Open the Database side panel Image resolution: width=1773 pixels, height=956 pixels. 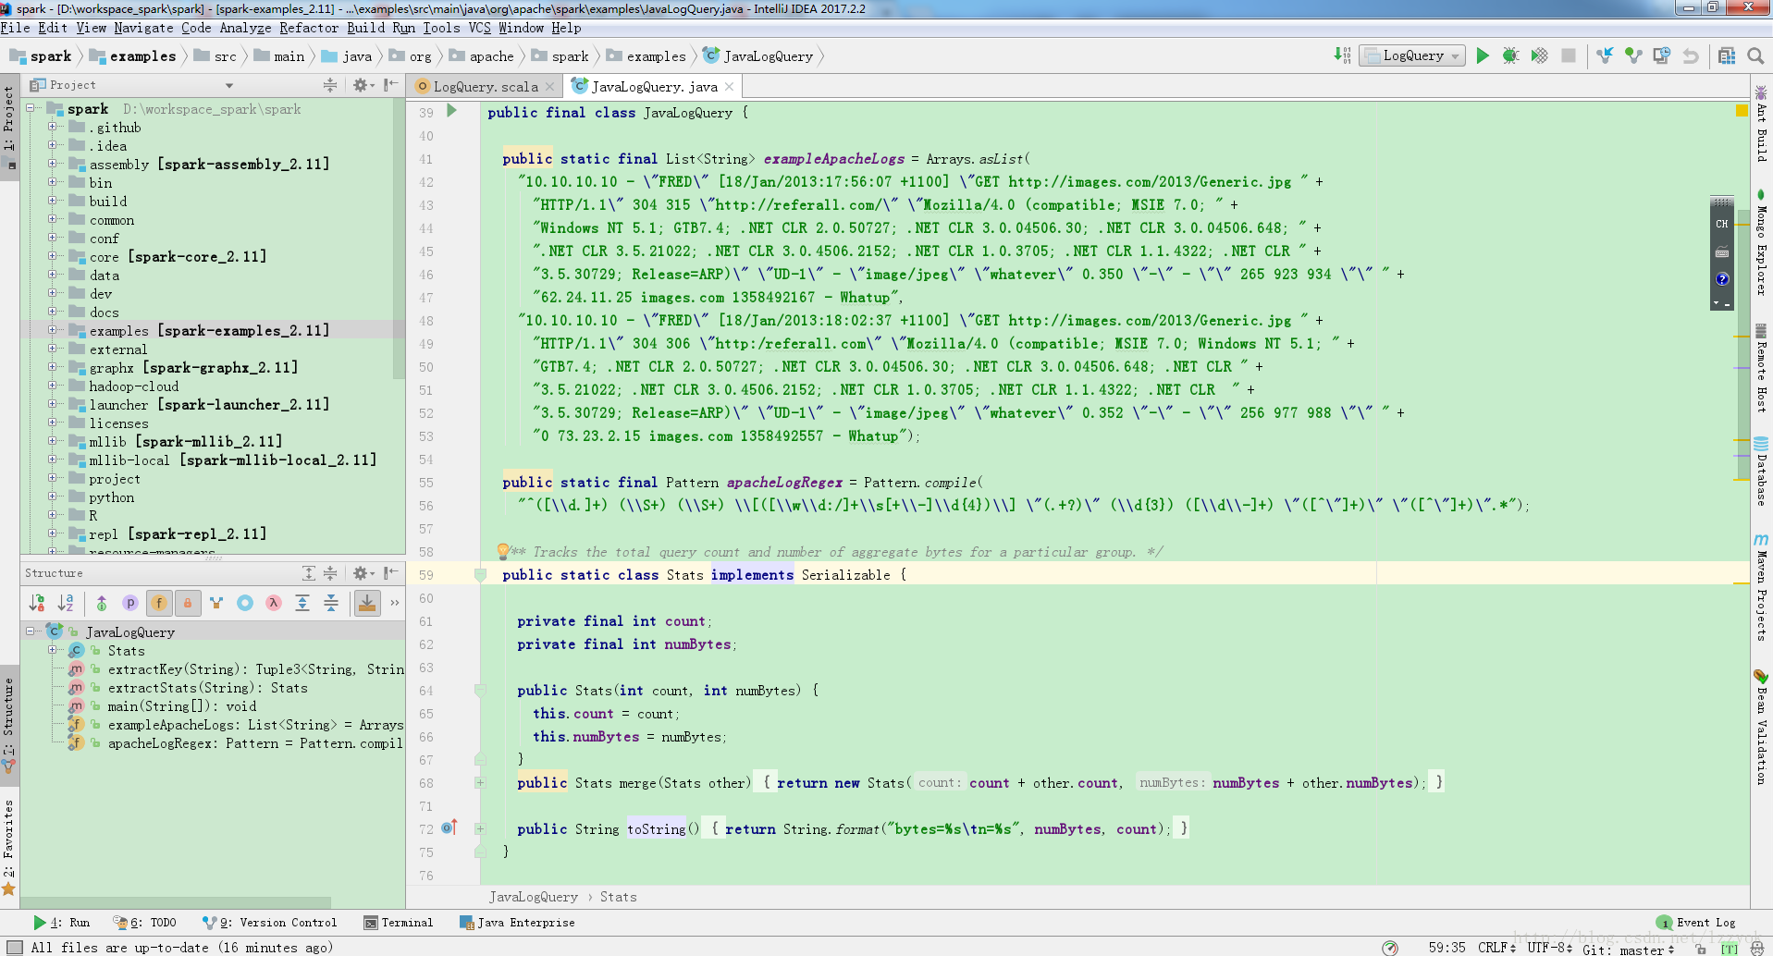tap(1761, 472)
